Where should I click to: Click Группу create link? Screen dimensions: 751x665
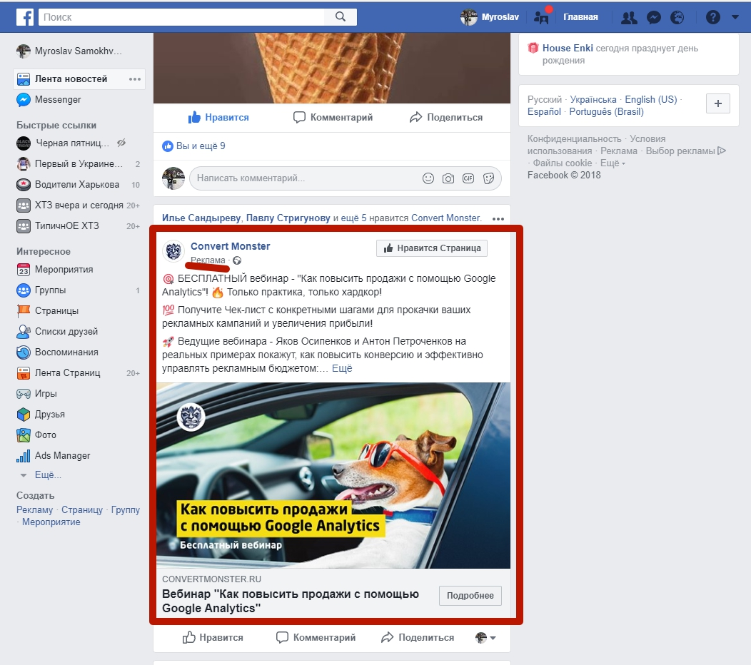(126, 510)
